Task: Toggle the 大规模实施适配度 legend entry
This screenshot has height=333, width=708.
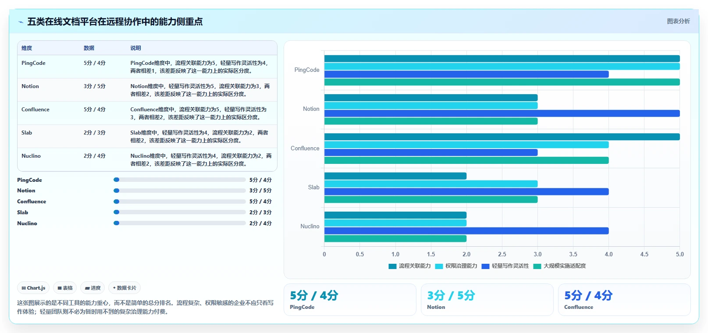Action: [559, 266]
